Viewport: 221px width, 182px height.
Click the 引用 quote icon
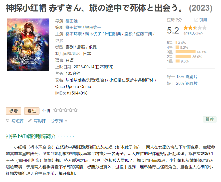196,20
